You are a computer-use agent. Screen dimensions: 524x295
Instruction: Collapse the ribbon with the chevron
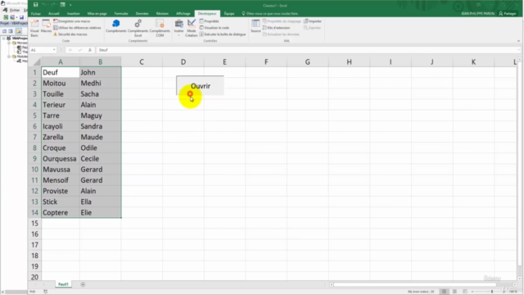coord(518,41)
